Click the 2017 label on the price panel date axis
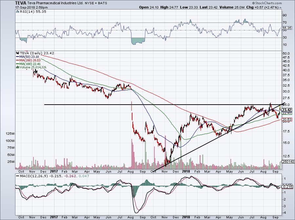This screenshot has width=295, height=220. tap(54, 171)
